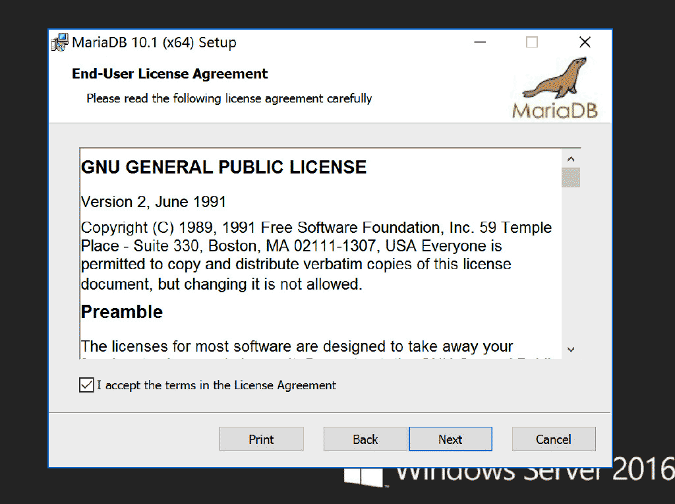The height and width of the screenshot is (504, 675).
Task: Go Back to the previous setup step
Action: [365, 439]
